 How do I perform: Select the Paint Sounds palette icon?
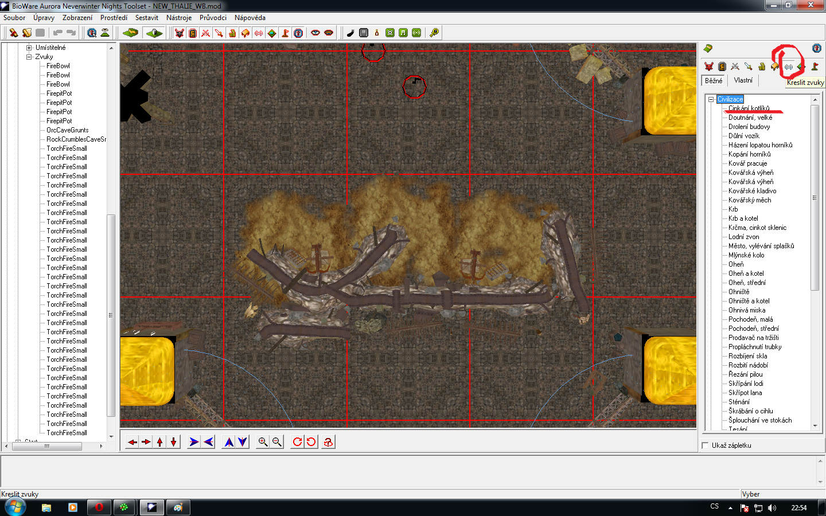(789, 67)
